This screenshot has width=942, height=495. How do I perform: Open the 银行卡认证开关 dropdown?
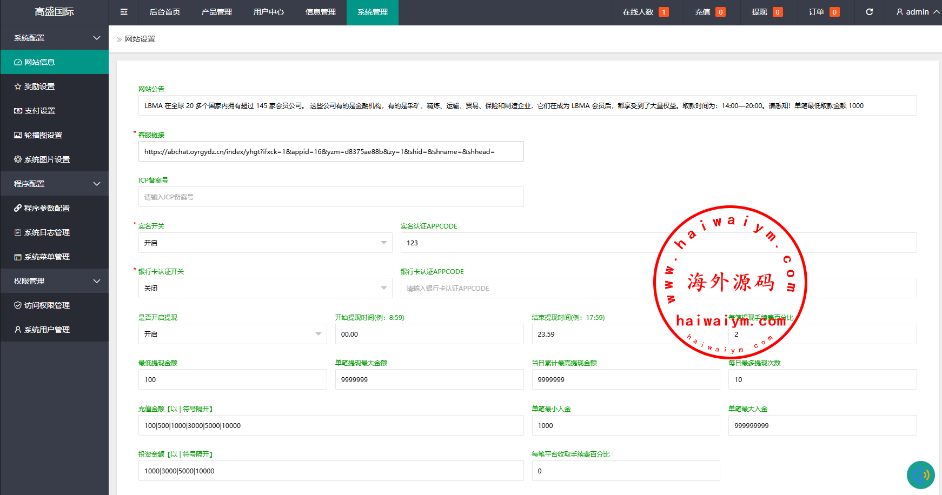(265, 288)
